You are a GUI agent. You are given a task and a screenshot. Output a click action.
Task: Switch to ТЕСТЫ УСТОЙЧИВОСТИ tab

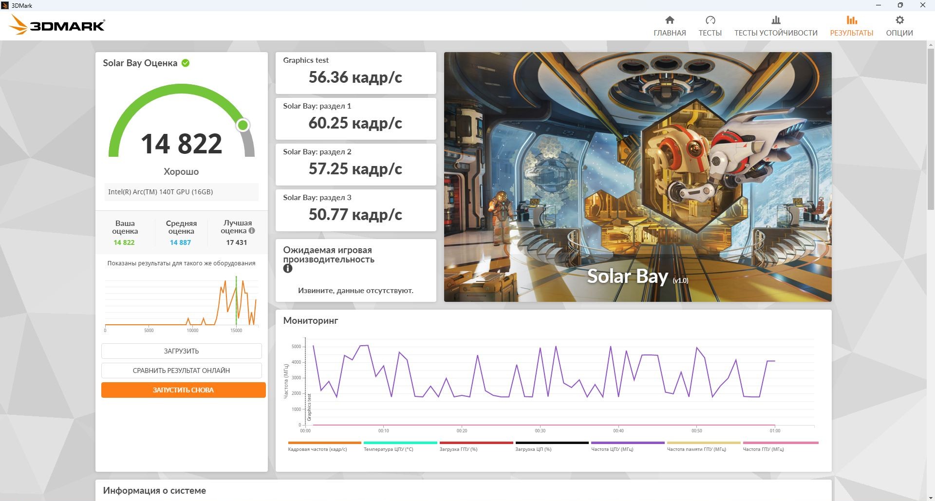[x=776, y=26]
